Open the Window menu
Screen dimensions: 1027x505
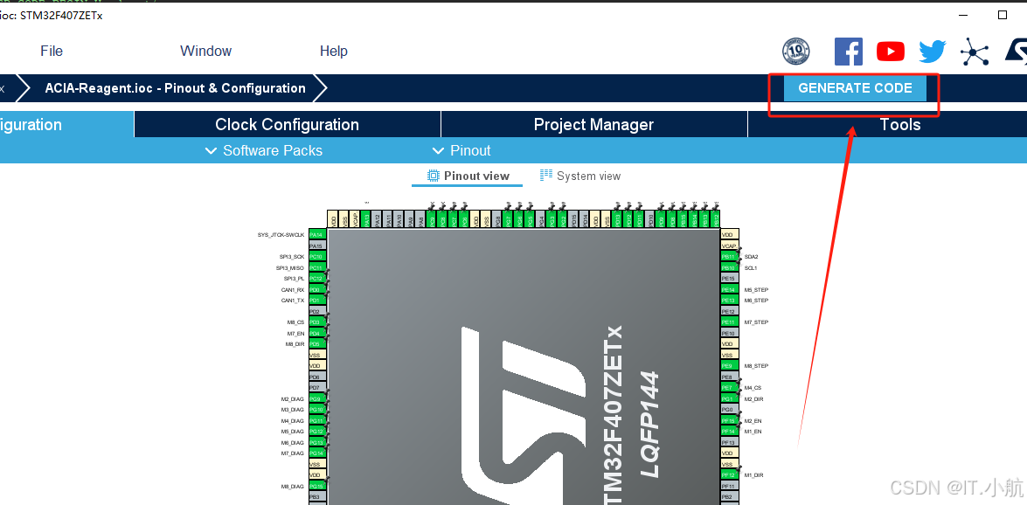205,51
